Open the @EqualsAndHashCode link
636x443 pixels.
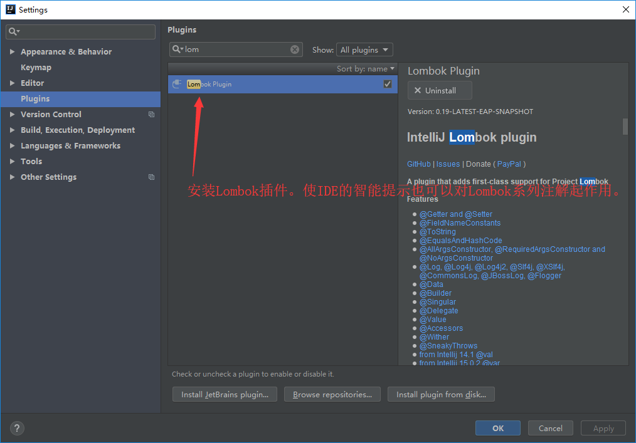click(461, 241)
